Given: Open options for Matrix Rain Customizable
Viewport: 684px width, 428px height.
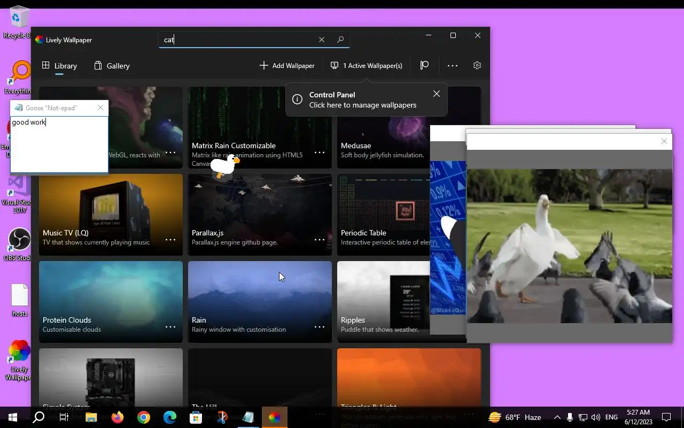Looking at the screenshot, I should [x=320, y=152].
